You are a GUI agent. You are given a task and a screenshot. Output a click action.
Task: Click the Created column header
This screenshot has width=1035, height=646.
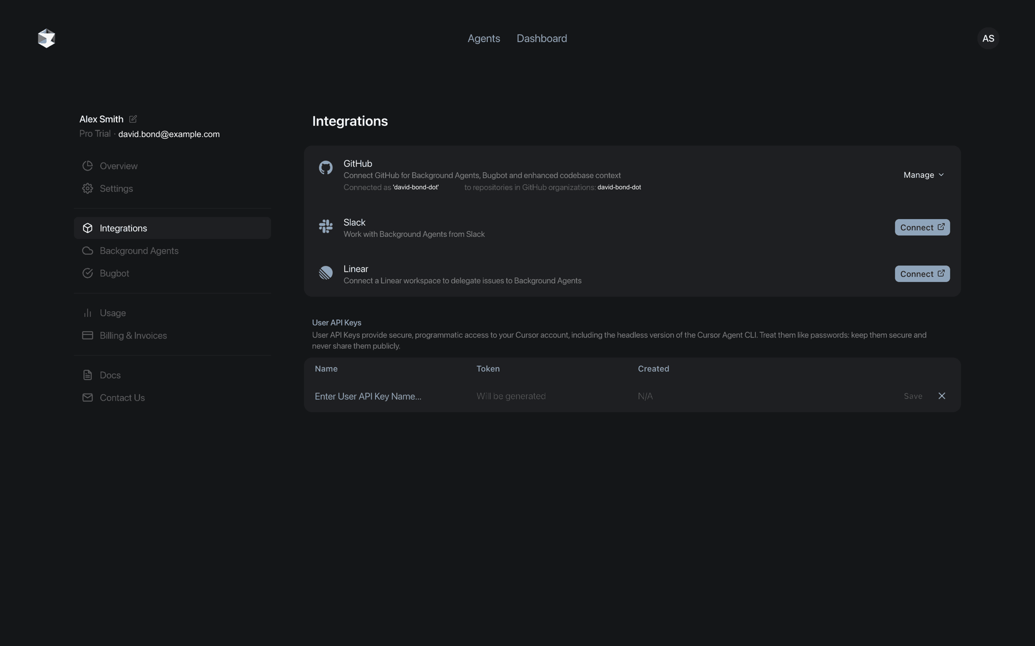point(653,369)
